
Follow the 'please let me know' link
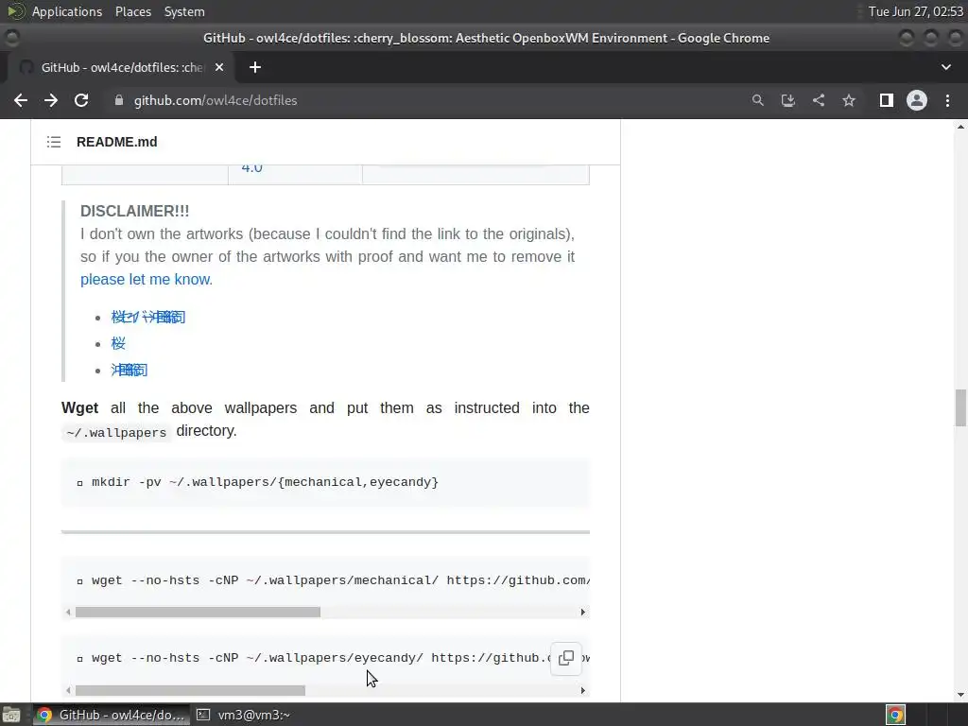[x=147, y=279]
